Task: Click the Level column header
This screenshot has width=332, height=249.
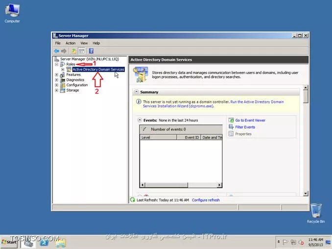Action: (158, 137)
